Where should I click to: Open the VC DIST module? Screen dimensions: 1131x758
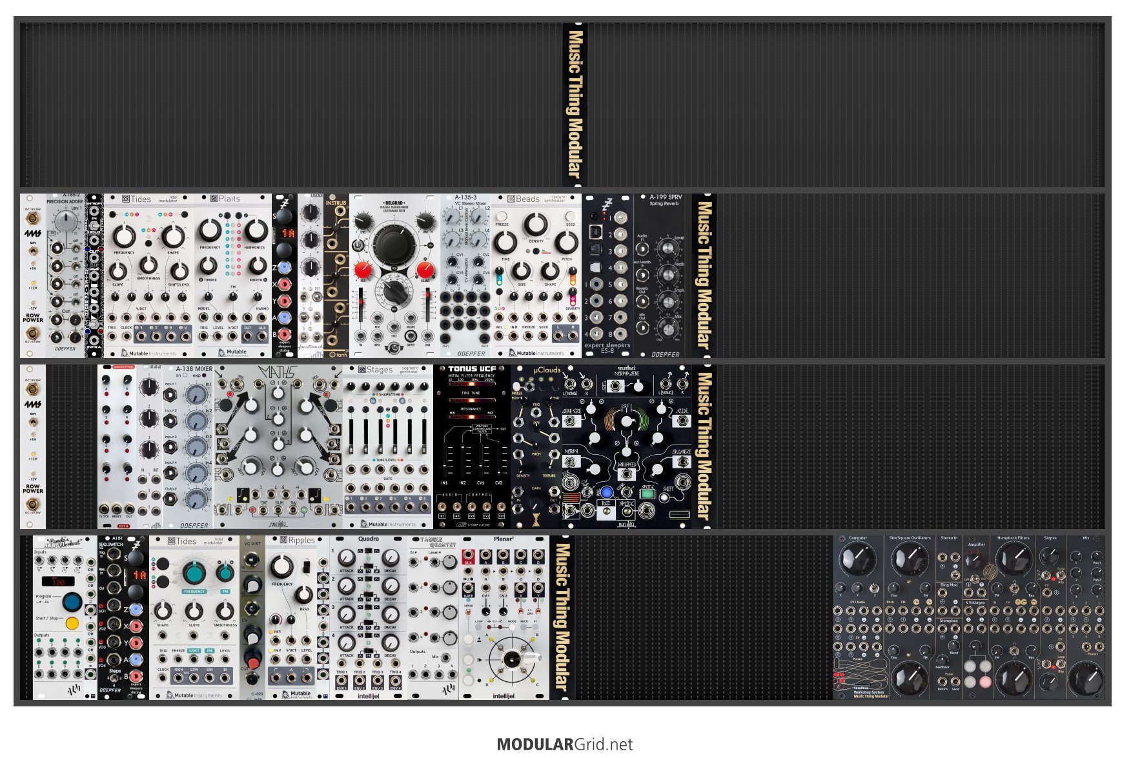pyautogui.click(x=252, y=618)
